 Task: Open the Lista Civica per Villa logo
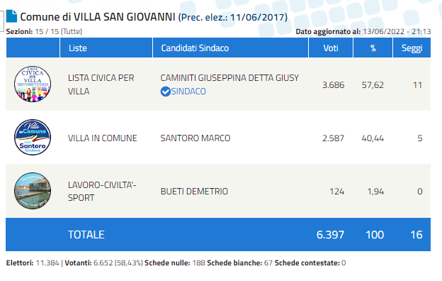(x=33, y=84)
